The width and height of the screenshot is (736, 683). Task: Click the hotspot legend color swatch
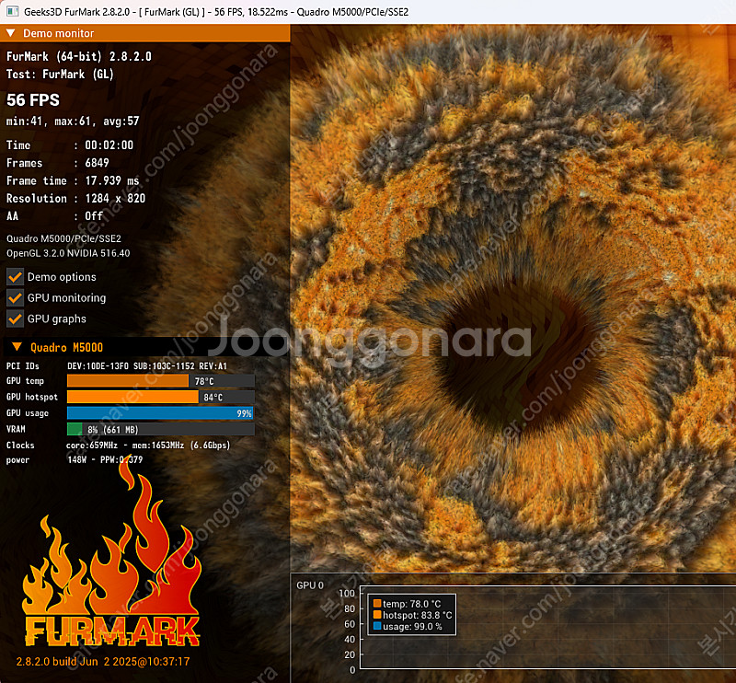click(377, 615)
